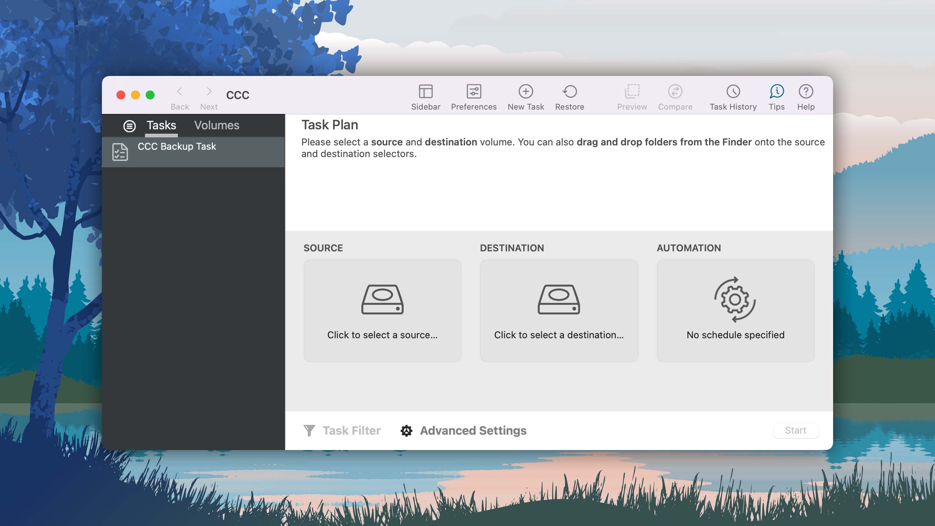Create a New Task with plus icon
This screenshot has height=526, width=935.
point(526,91)
